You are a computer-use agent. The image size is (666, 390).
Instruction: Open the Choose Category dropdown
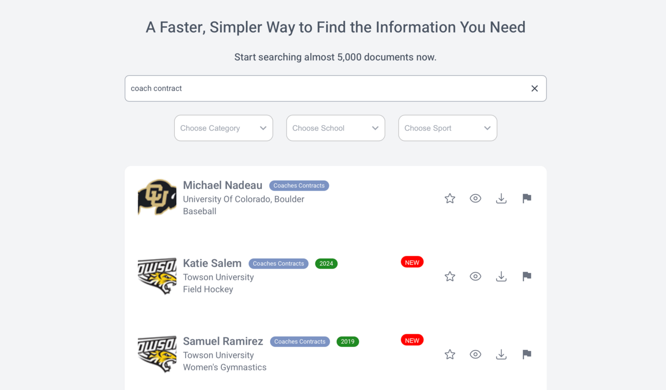point(224,128)
